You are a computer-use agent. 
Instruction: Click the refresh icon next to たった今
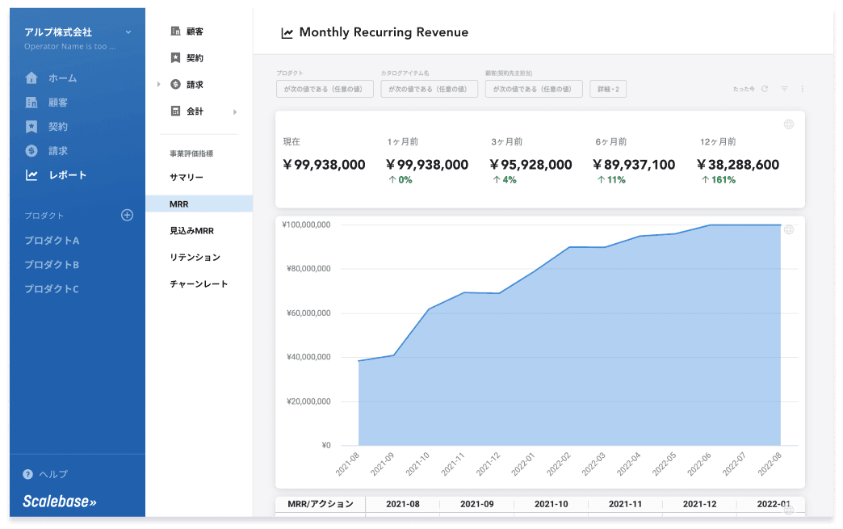click(765, 89)
